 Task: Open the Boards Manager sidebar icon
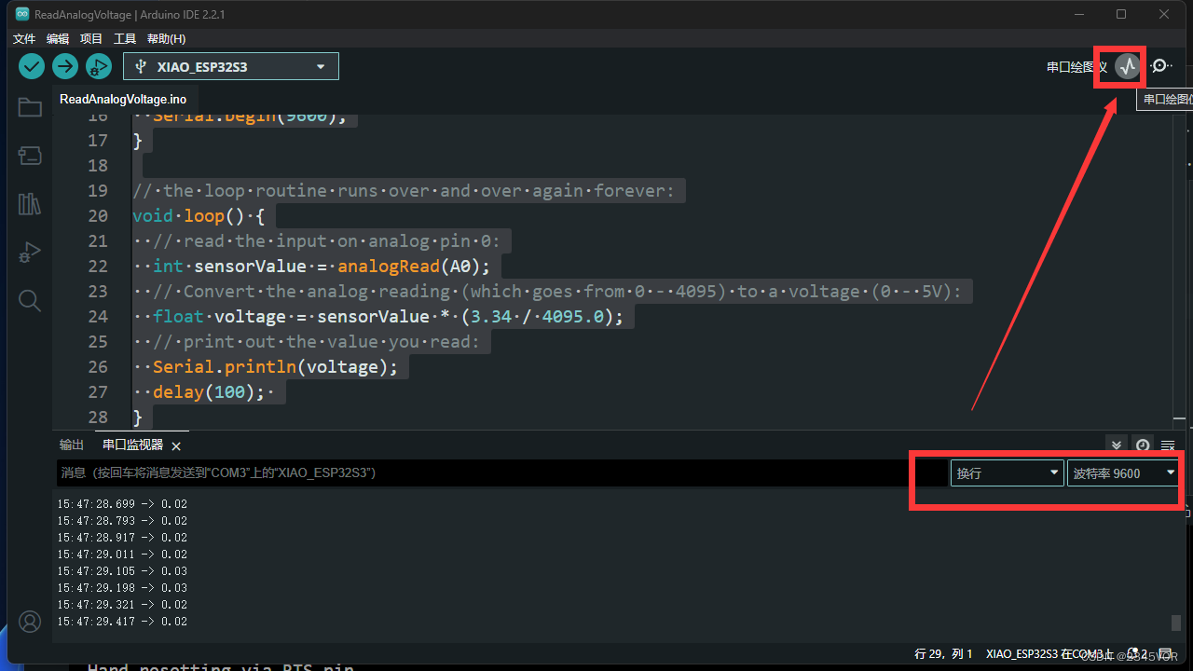[30, 155]
